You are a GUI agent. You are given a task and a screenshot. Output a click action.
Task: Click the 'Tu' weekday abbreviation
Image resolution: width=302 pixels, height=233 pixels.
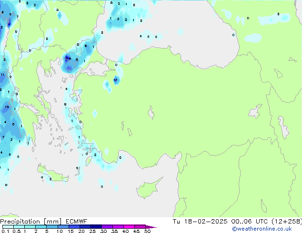pos(176,222)
